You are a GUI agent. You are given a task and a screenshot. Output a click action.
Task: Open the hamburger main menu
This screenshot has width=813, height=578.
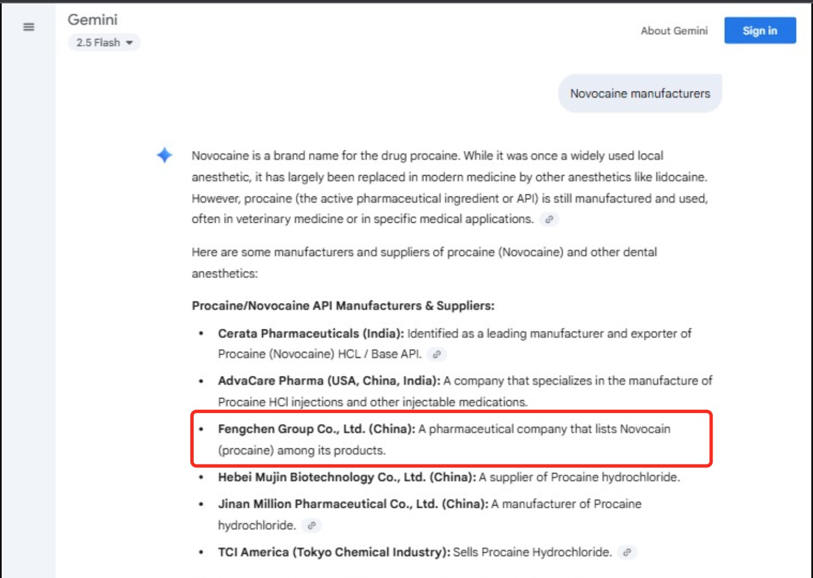tap(29, 27)
